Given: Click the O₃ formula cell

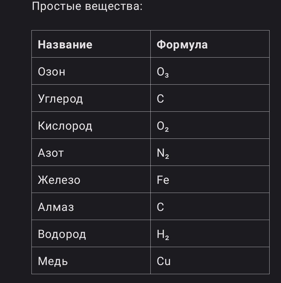Looking at the screenshot, I should (210, 71).
